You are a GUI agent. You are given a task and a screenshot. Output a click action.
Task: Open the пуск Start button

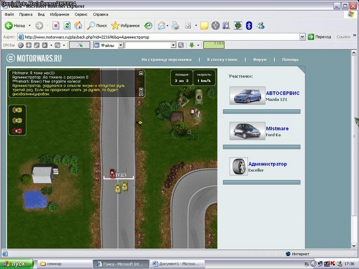(x=17, y=264)
